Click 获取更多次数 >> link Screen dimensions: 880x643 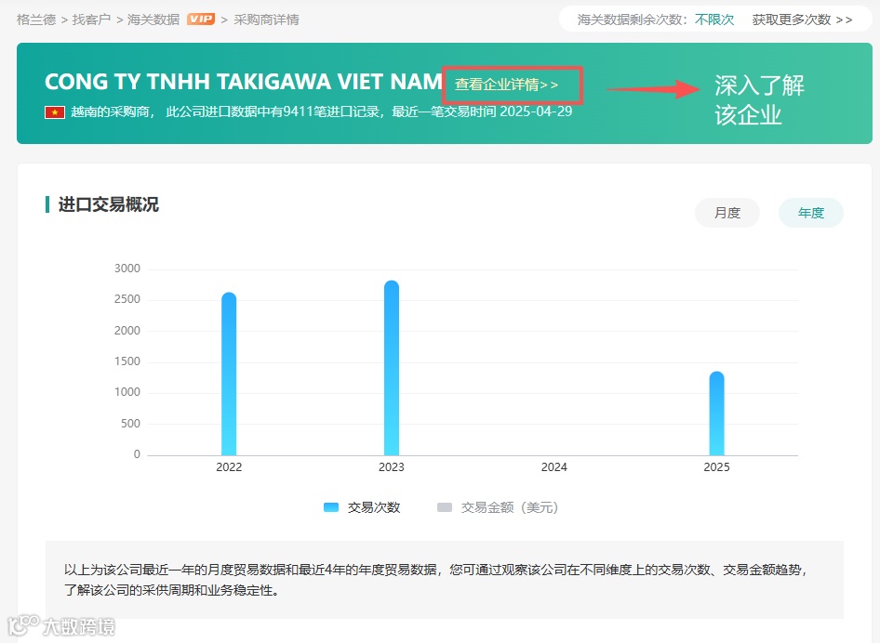tap(802, 20)
